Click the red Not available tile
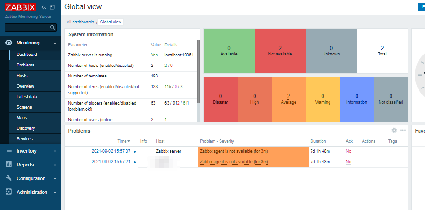The width and height of the screenshot is (425, 210). click(x=280, y=51)
